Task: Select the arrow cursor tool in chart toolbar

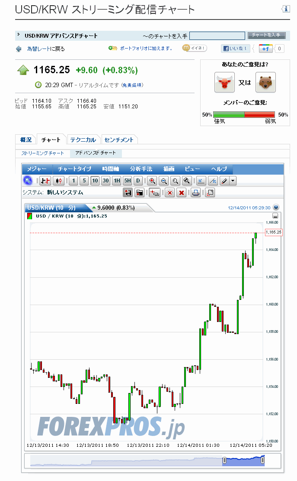Action: pos(28,181)
